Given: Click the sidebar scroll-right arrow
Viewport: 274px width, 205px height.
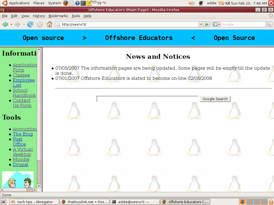Looking at the screenshot, I should 35,190.
